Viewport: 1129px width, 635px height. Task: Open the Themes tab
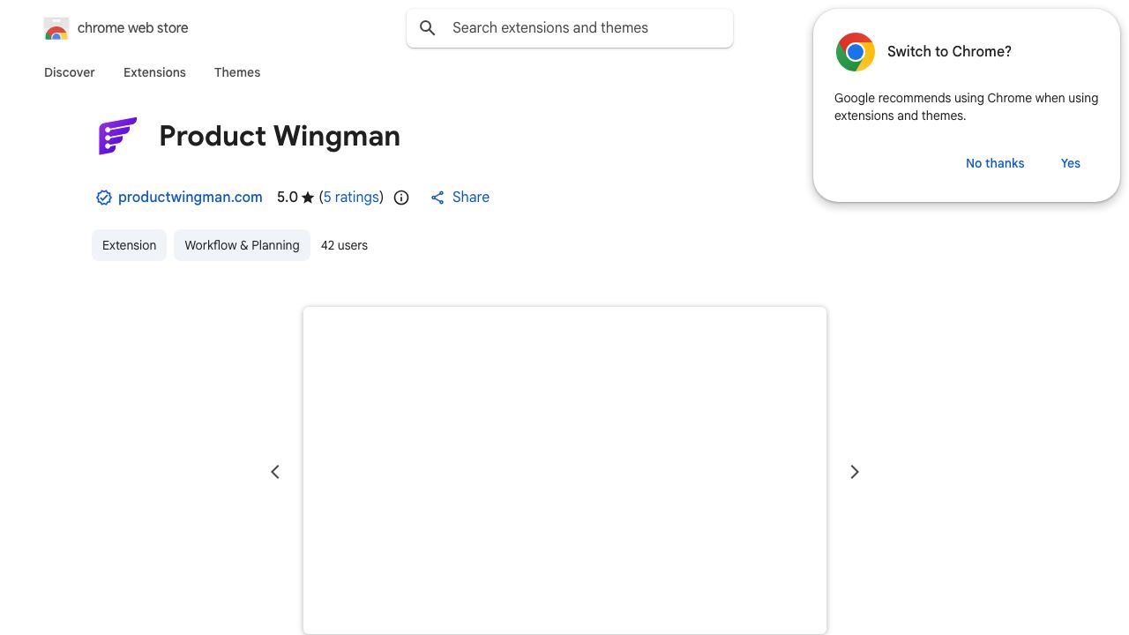pos(237,72)
